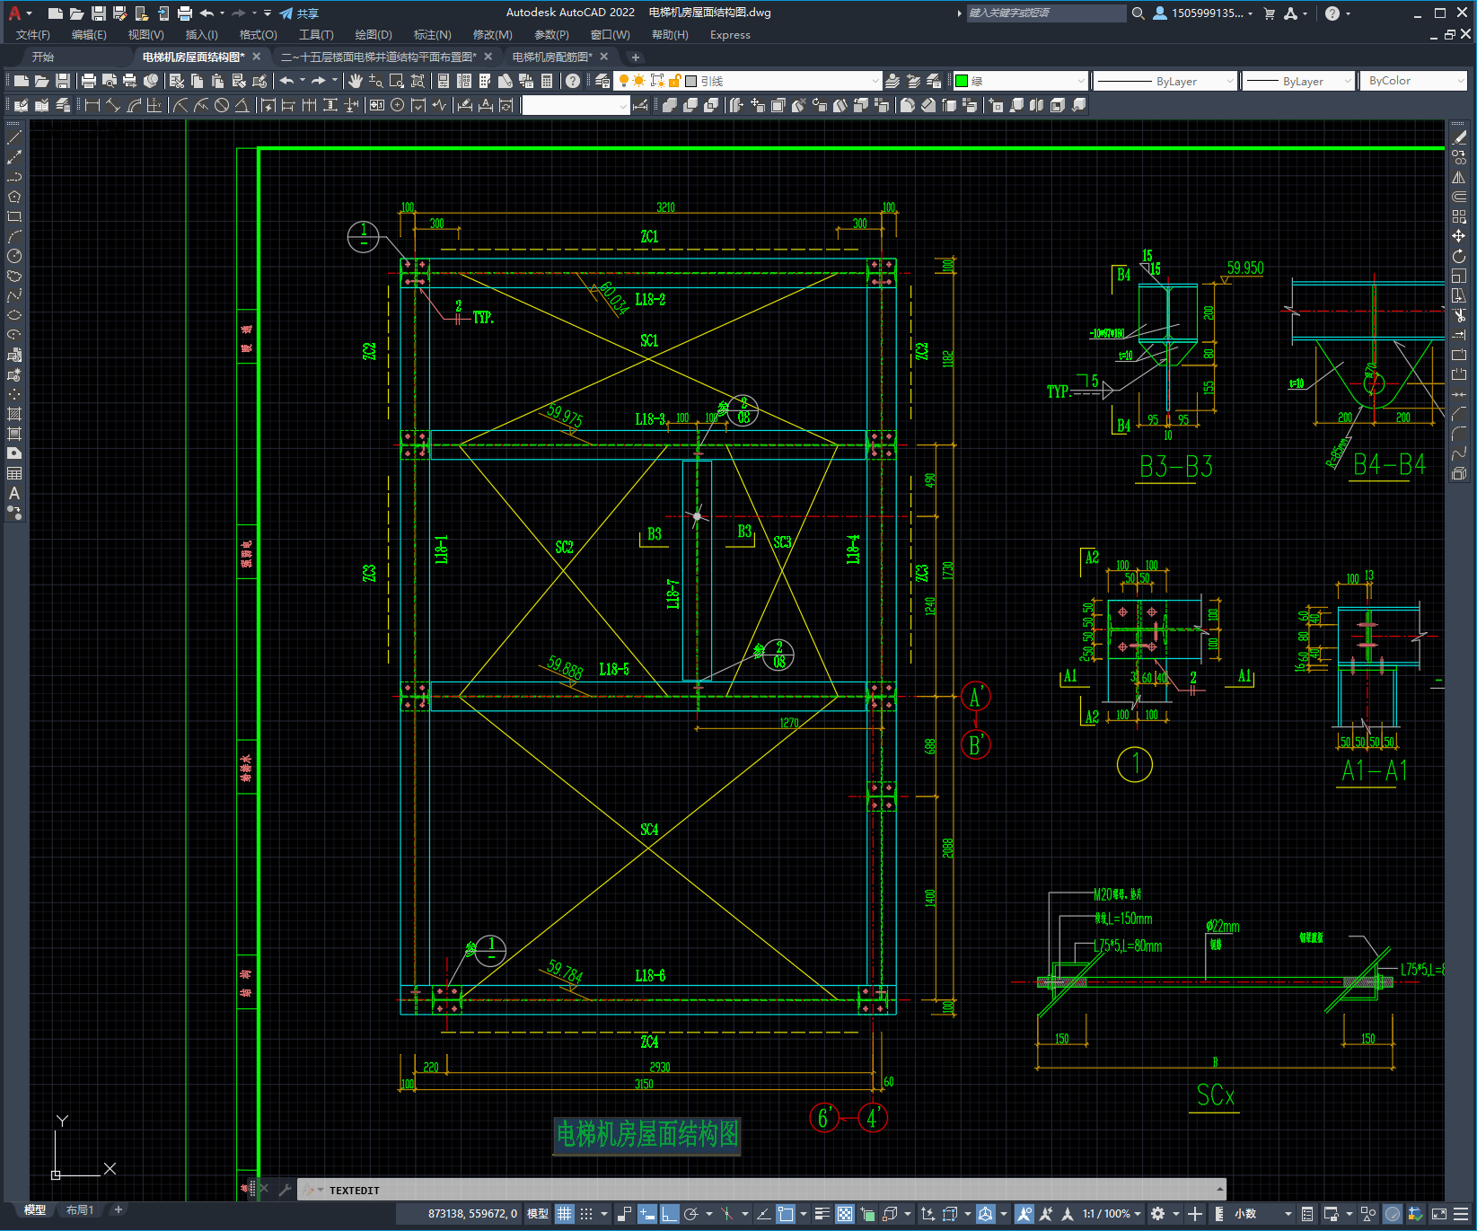Select the Pan hand tool
The height and width of the screenshot is (1231, 1477).
(x=356, y=81)
